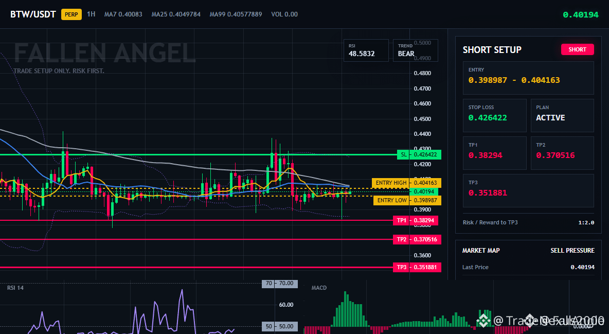The width and height of the screenshot is (609, 334).
Task: Click the TP1 0.38294 card in setup panel
Action: (494, 153)
